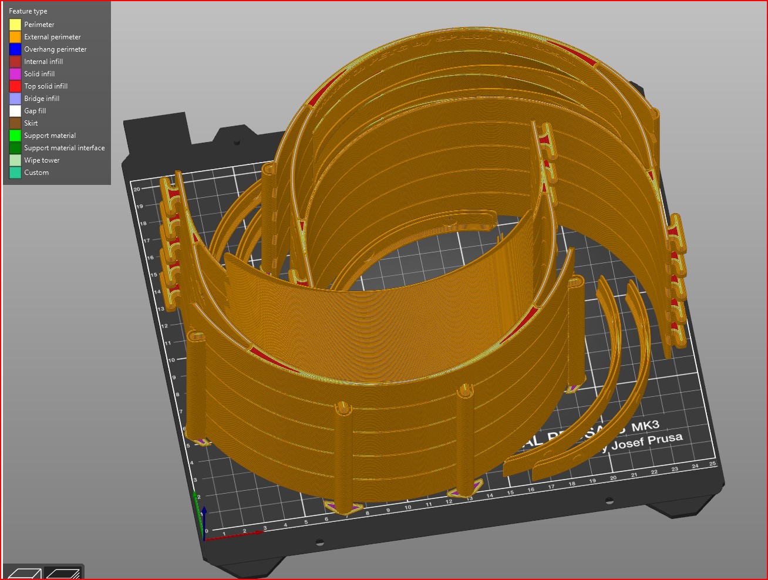Click the 'Bridge infill' legend label
The width and height of the screenshot is (768, 580).
[42, 99]
